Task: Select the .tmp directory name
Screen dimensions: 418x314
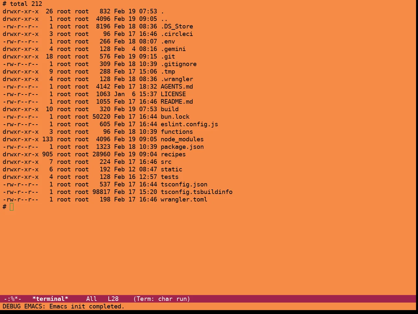Action: click(168, 72)
